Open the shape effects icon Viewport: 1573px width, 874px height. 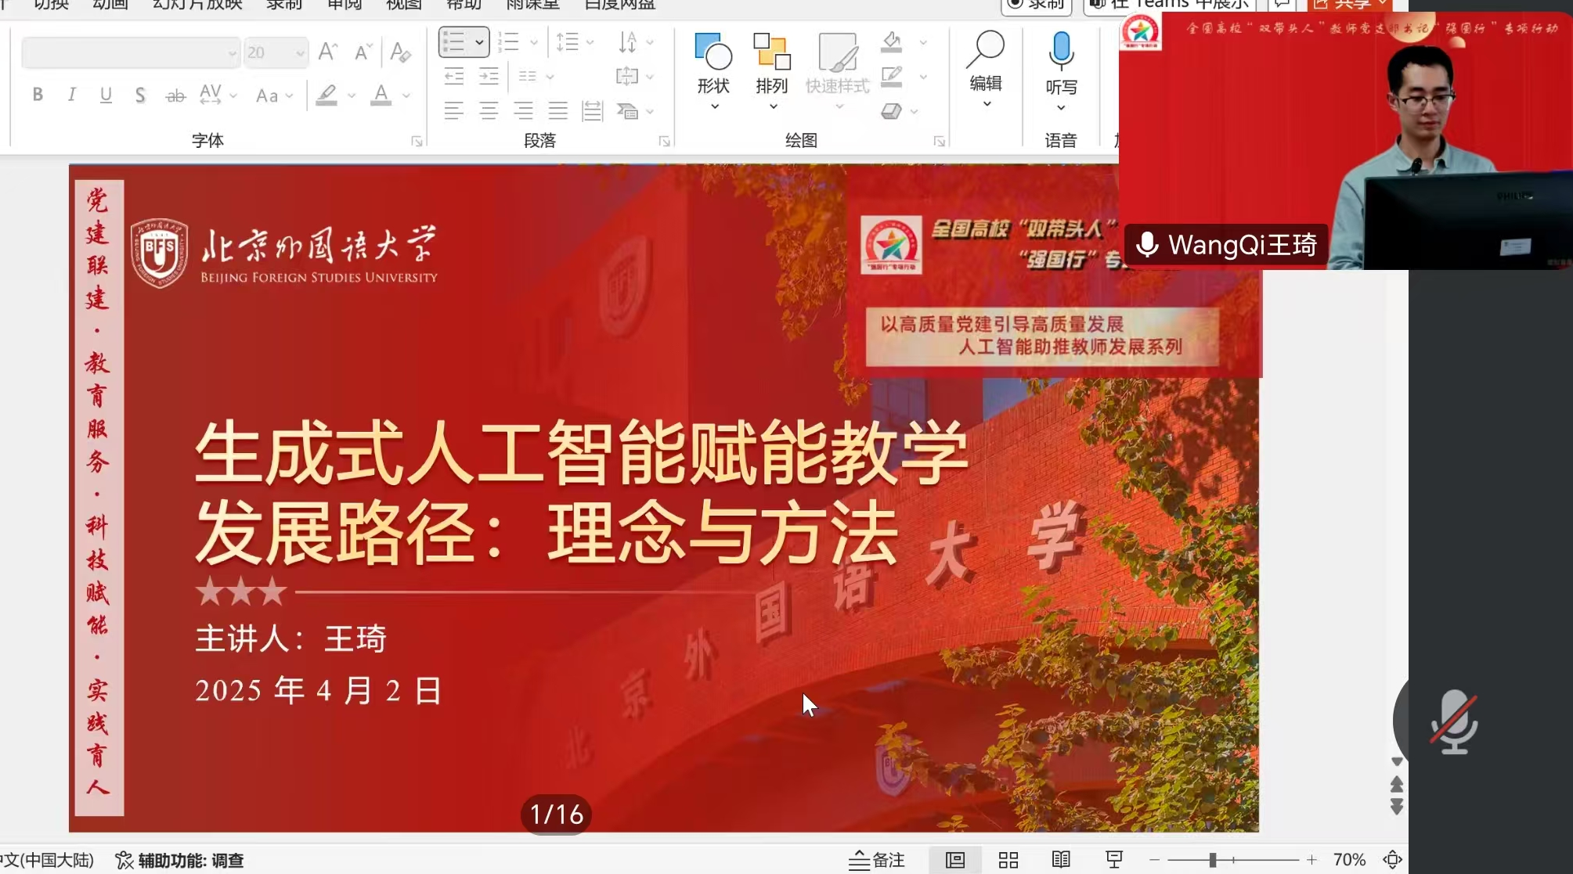click(x=892, y=111)
